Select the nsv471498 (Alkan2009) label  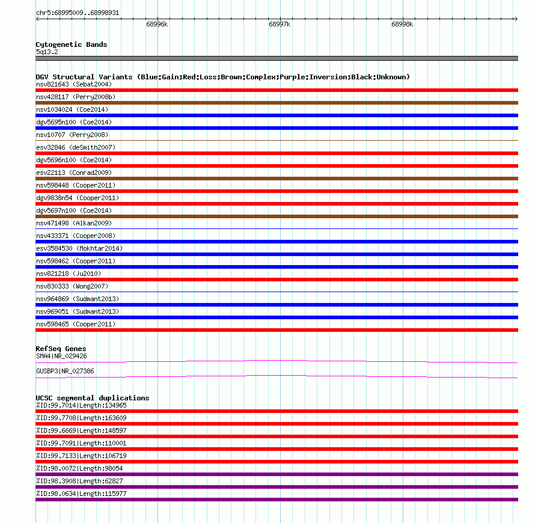(x=74, y=223)
